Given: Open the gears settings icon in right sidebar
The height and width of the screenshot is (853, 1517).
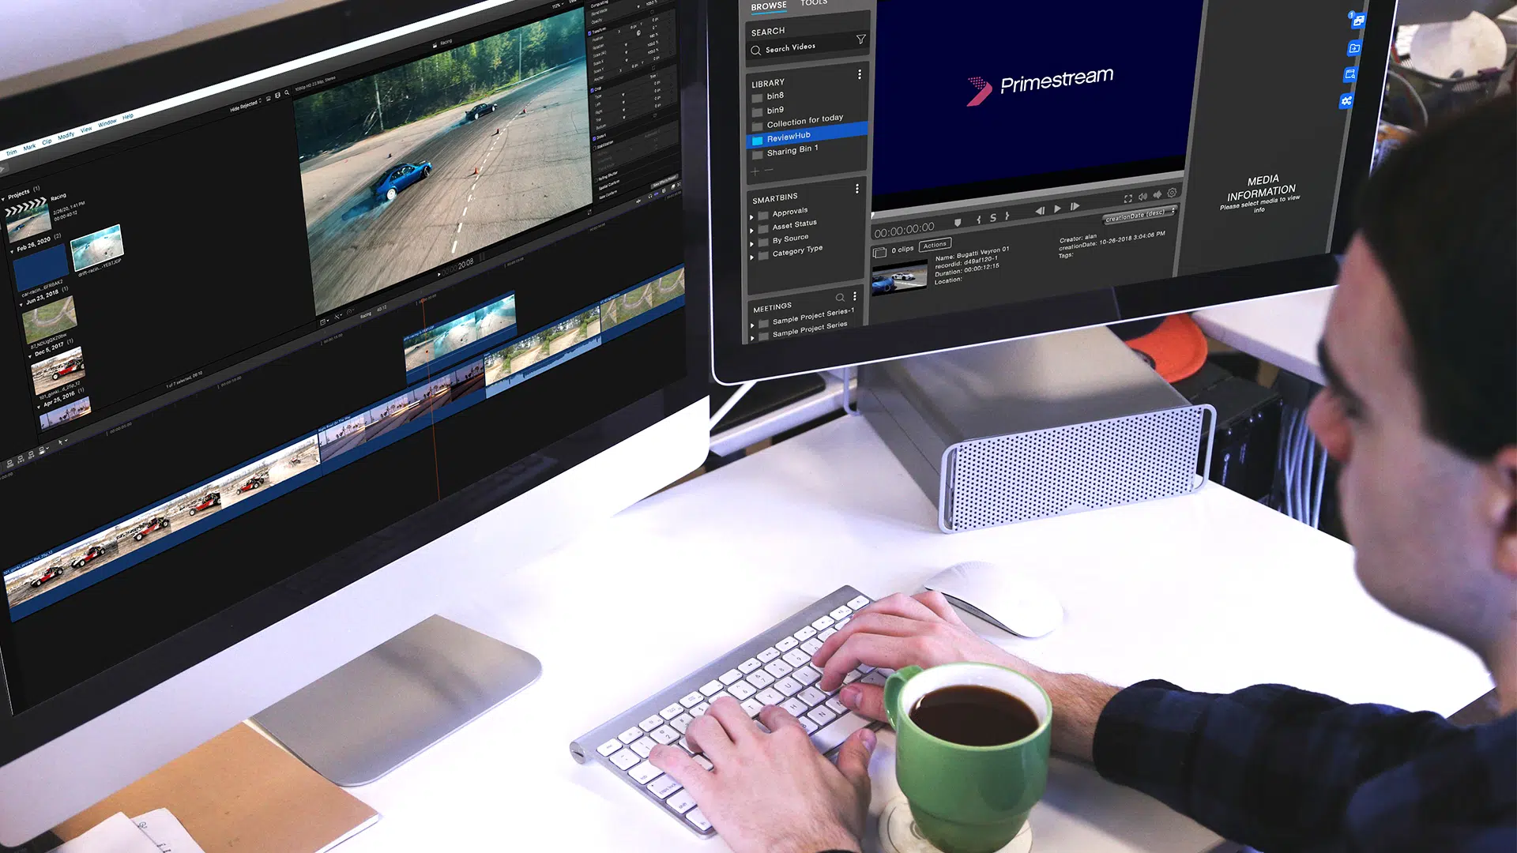Looking at the screenshot, I should pyautogui.click(x=1346, y=101).
